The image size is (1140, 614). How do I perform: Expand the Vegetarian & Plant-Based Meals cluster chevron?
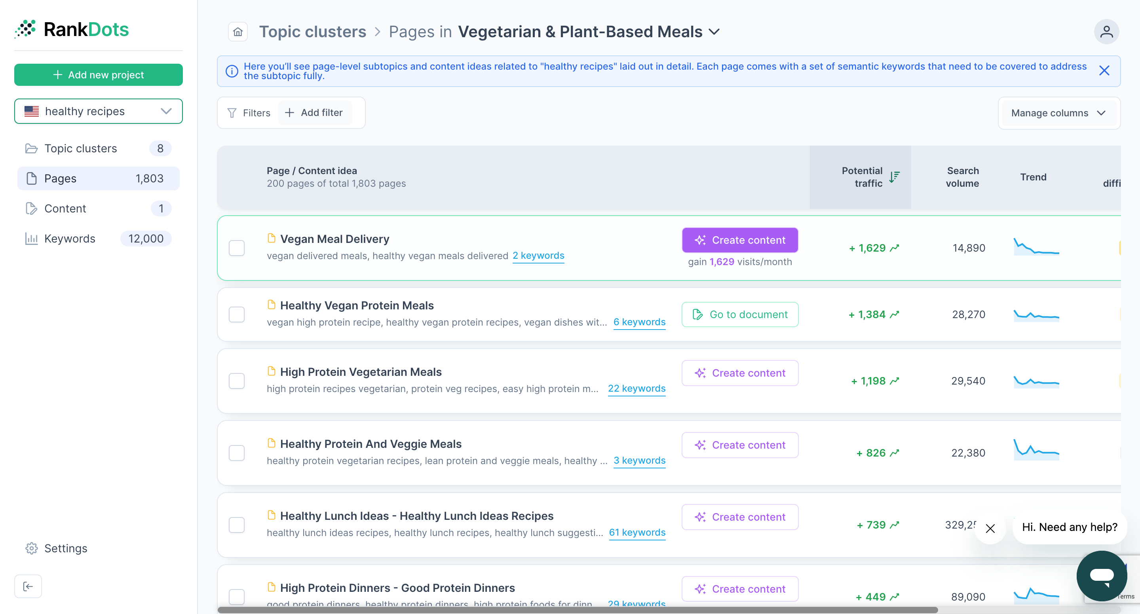click(714, 32)
